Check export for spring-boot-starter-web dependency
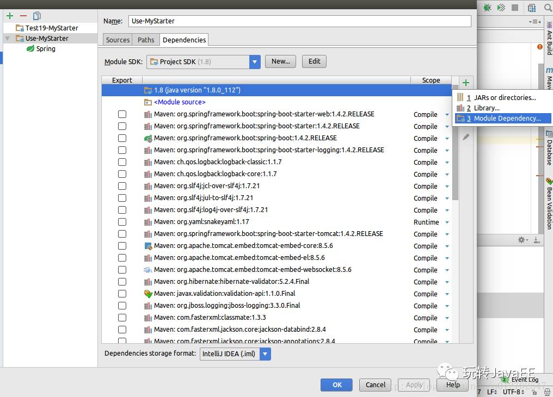 coord(122,114)
